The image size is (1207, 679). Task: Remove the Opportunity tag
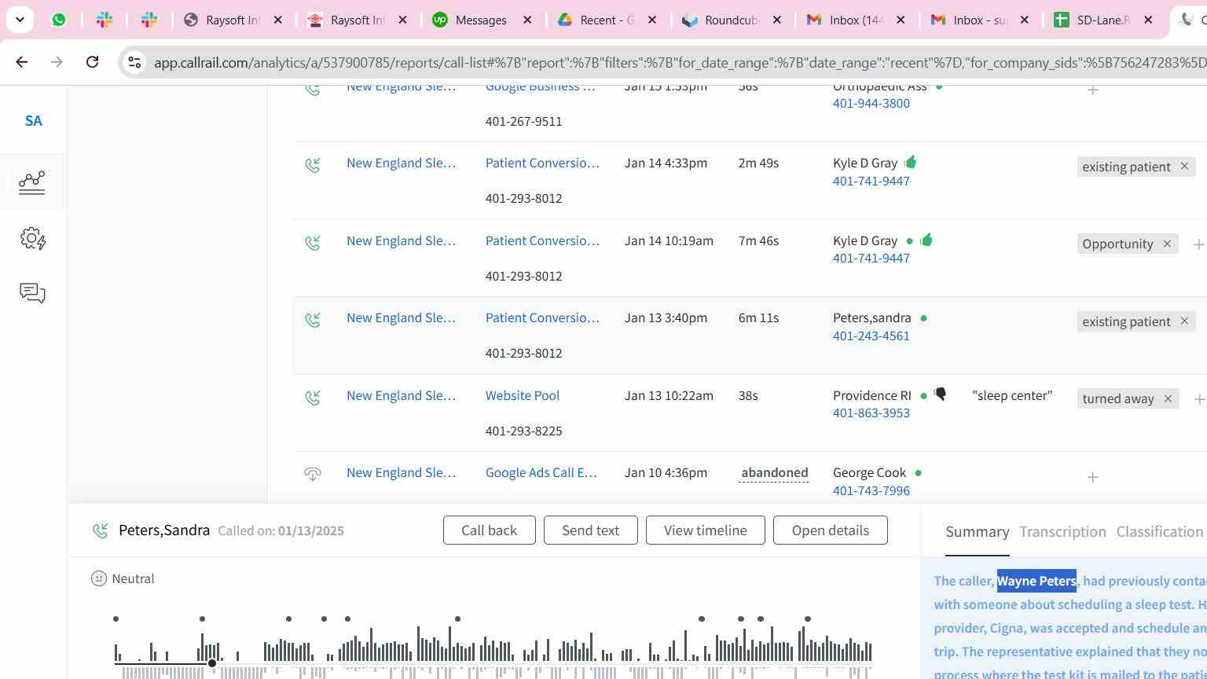click(1167, 244)
